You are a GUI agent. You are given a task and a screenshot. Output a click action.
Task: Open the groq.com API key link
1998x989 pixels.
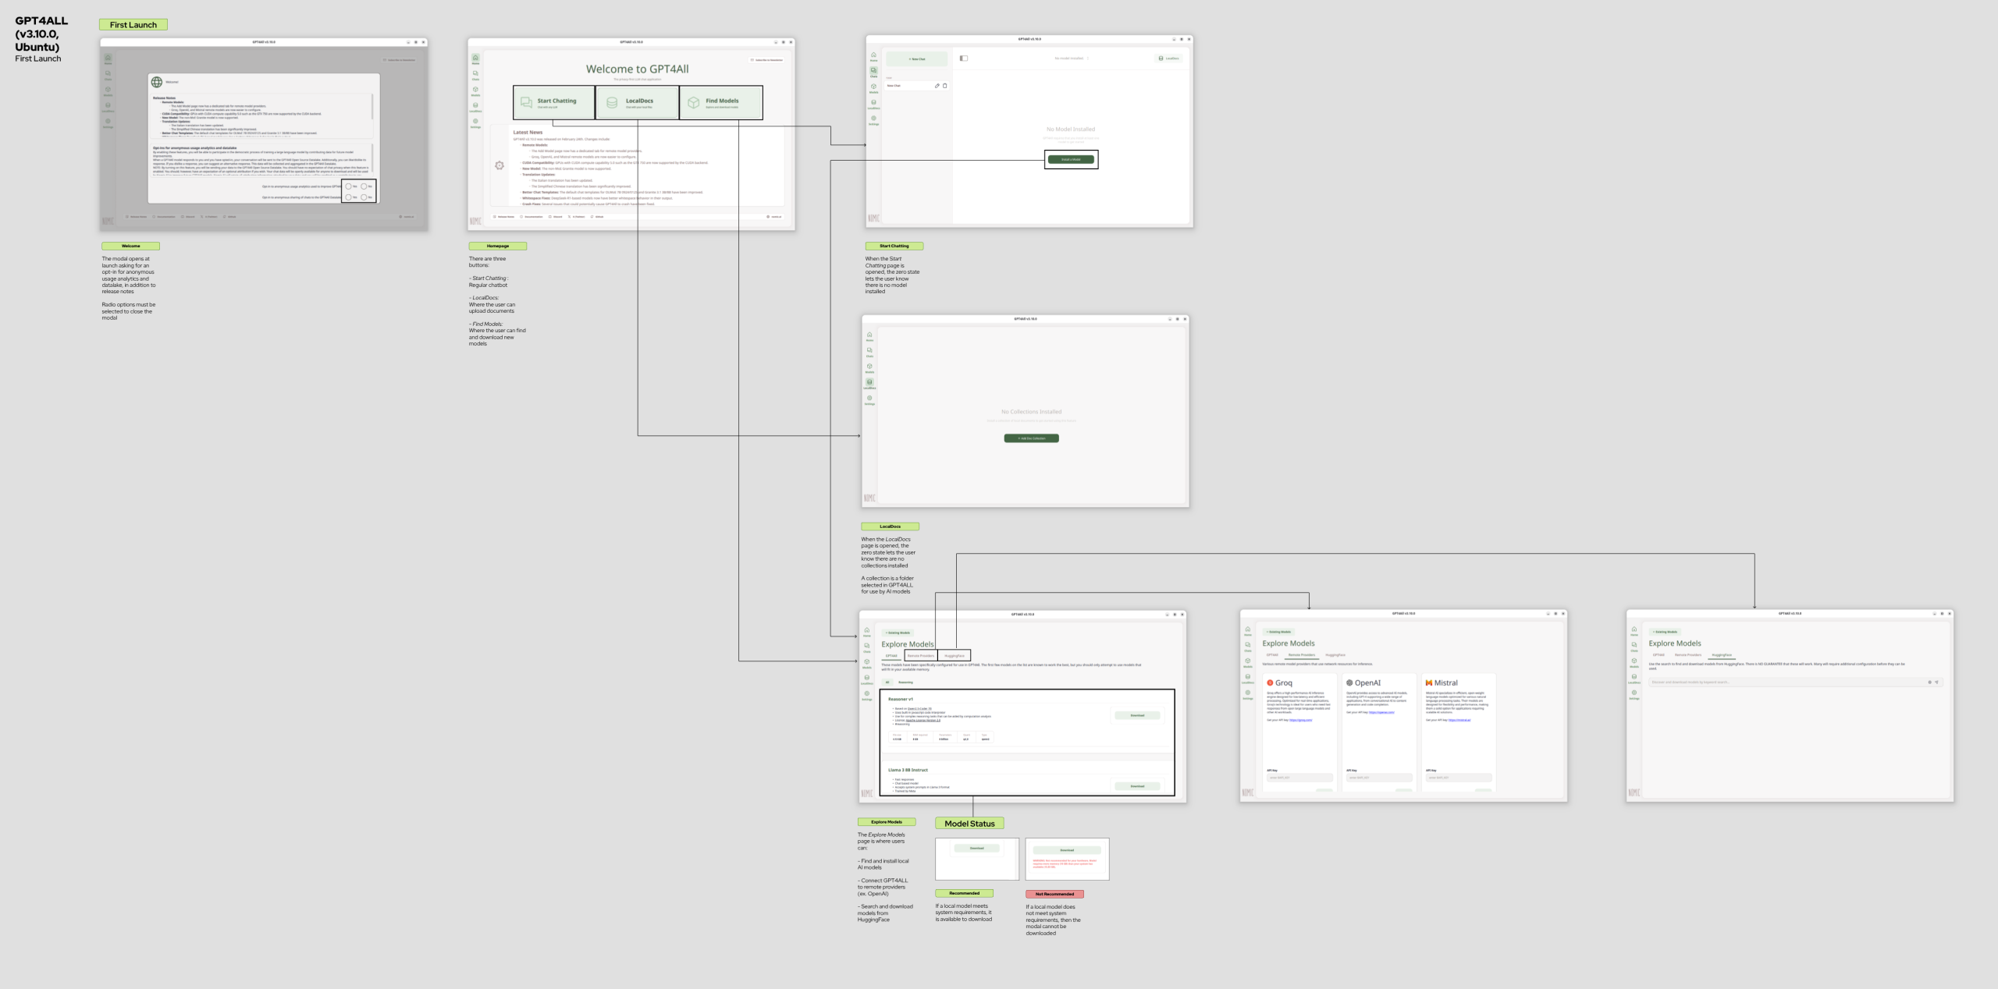[1301, 720]
